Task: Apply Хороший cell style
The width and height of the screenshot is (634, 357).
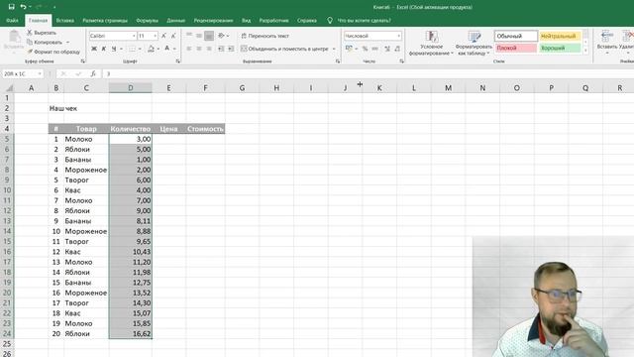Action: pos(560,48)
